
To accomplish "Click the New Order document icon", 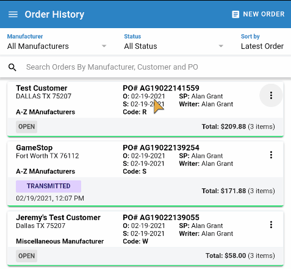I will point(235,15).
